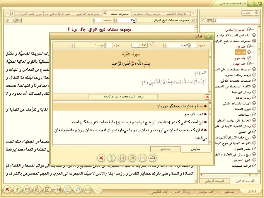Screen dimensions: 264x198
Task: Open the bottom جستجو tab
Action: [x=229, y=192]
